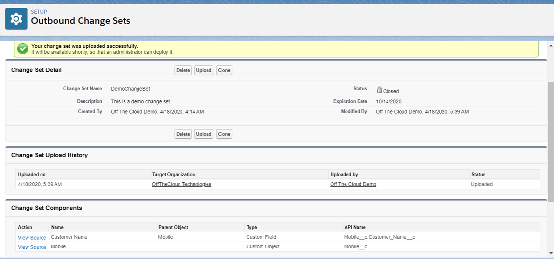Click the 'Target Organization' column header

click(x=239, y=174)
